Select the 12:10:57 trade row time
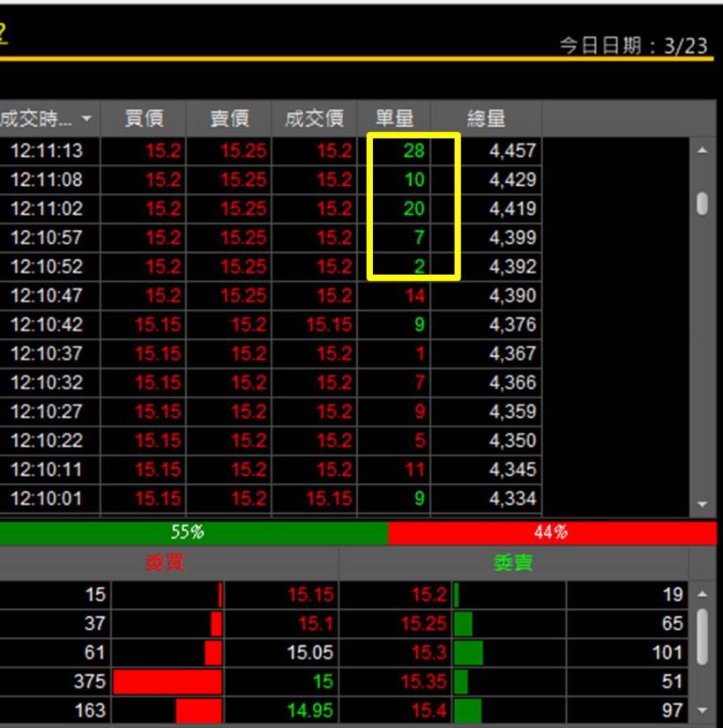Image resolution: width=723 pixels, height=728 pixels. point(47,237)
